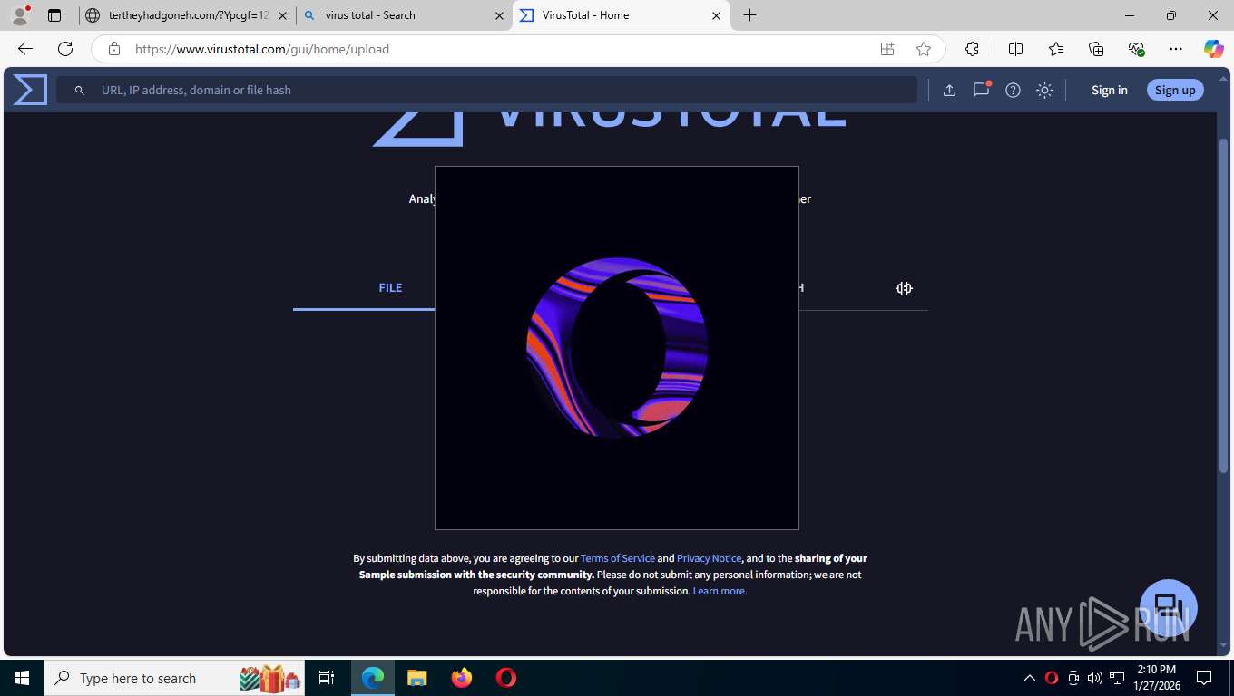This screenshot has width=1234, height=696.
Task: Open the round chat widget button
Action: point(1169,607)
